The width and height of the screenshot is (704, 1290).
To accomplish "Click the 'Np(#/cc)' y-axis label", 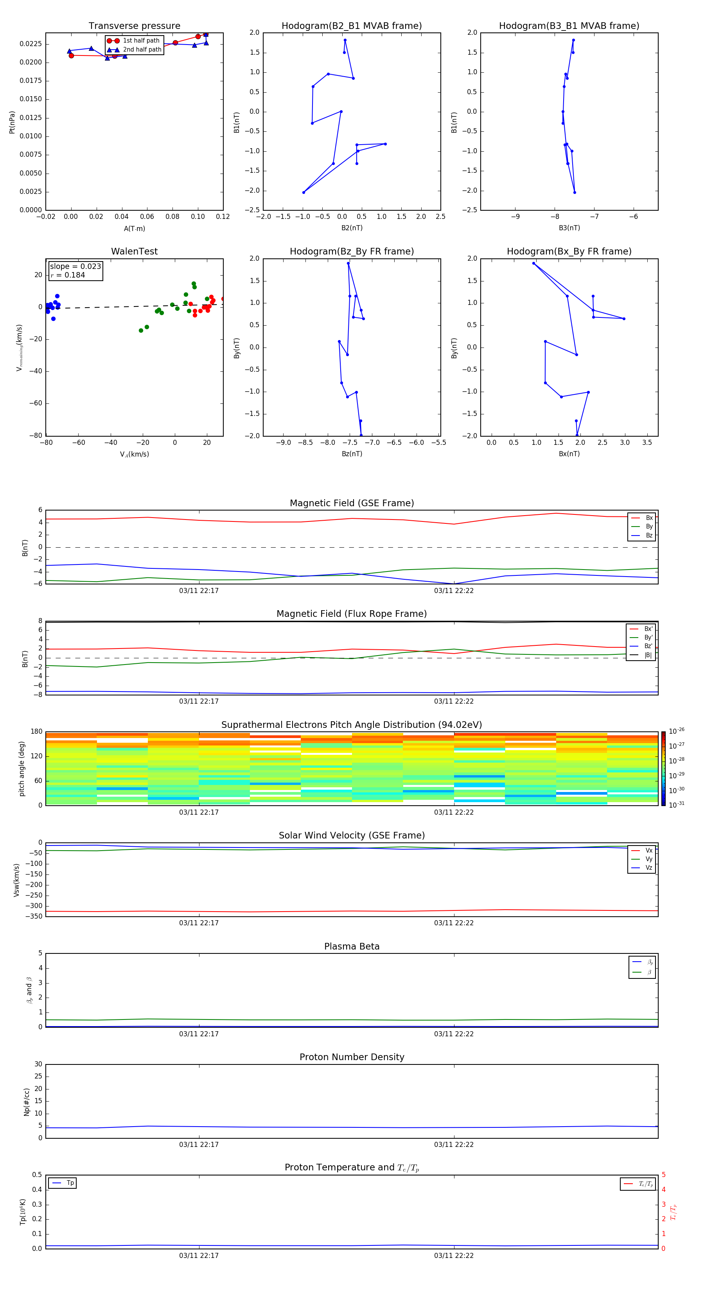I will pyautogui.click(x=27, y=1102).
